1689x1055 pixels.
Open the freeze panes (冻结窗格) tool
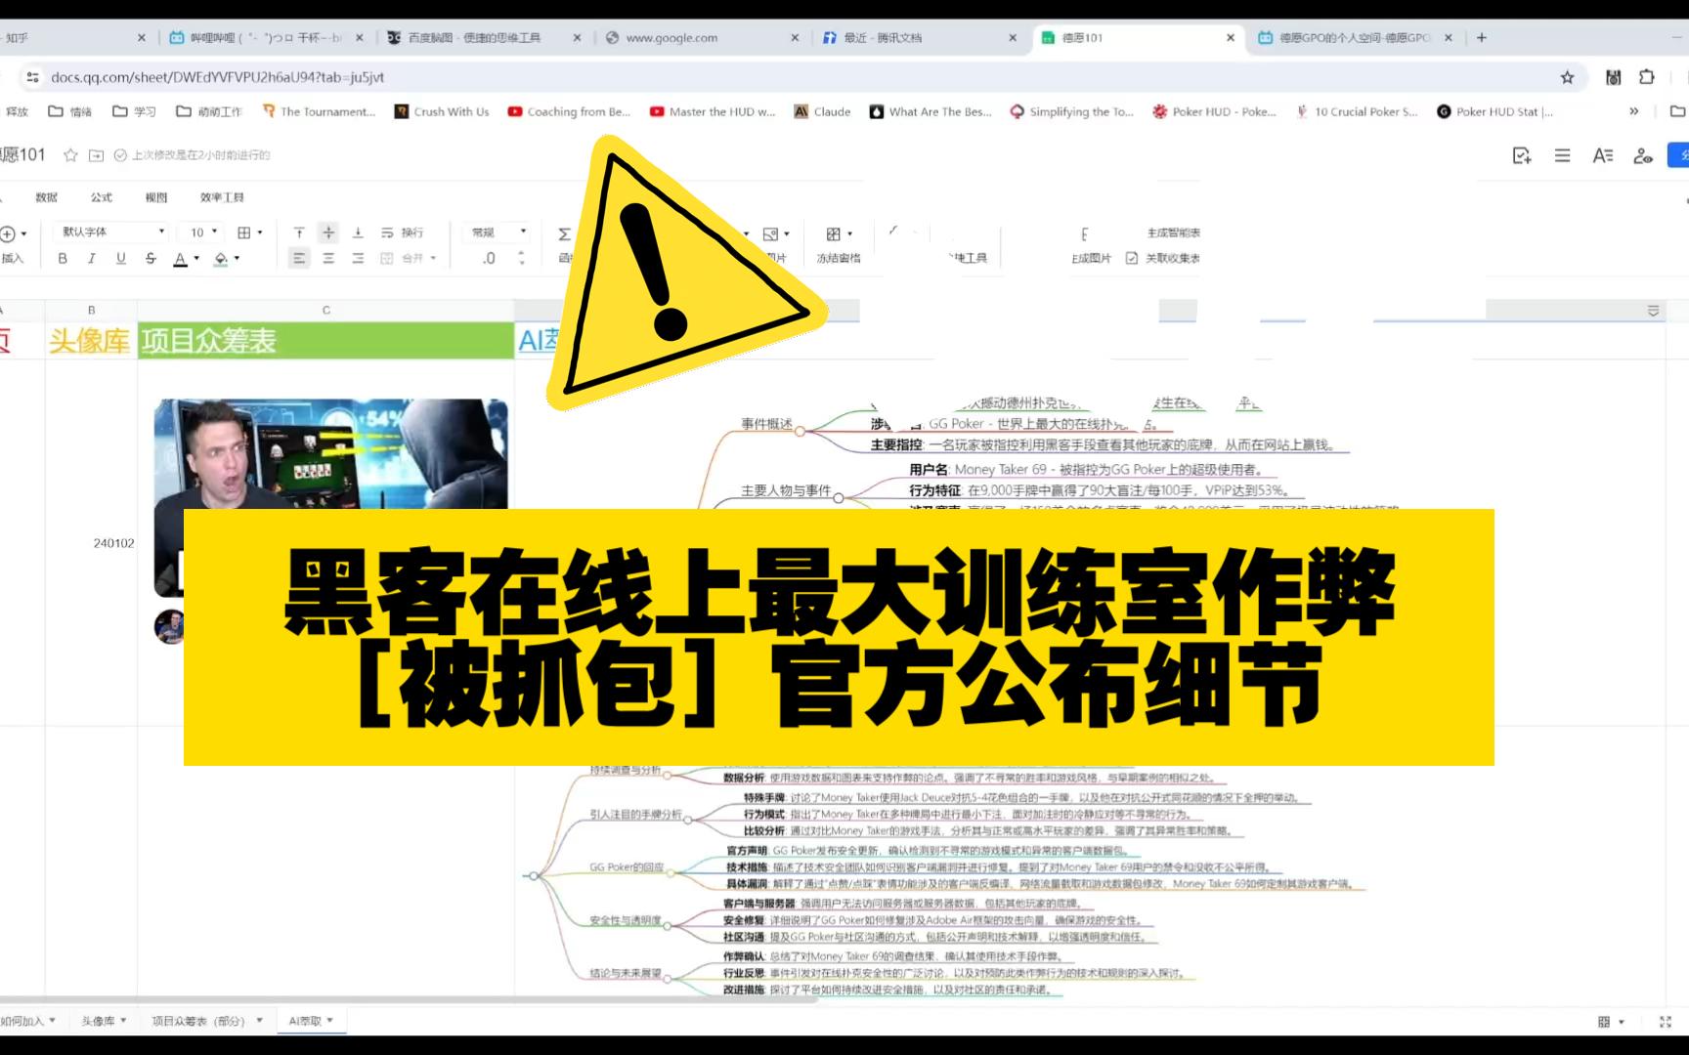click(x=839, y=245)
